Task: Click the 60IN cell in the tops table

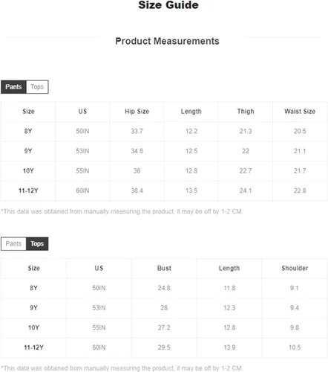Action: (99, 347)
